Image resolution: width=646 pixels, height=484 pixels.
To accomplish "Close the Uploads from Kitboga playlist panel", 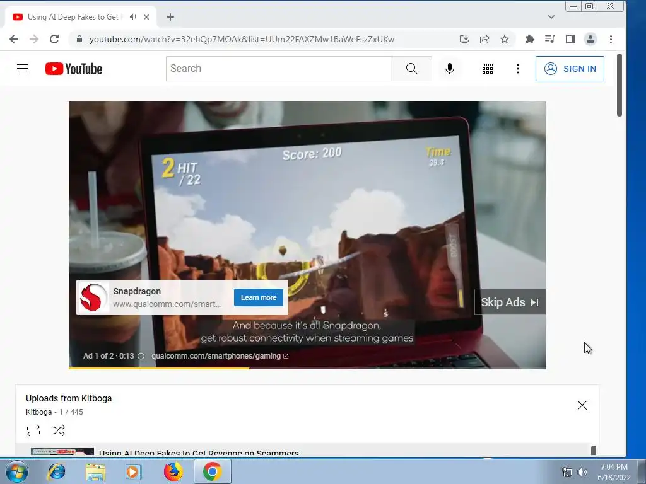I will tap(582, 405).
